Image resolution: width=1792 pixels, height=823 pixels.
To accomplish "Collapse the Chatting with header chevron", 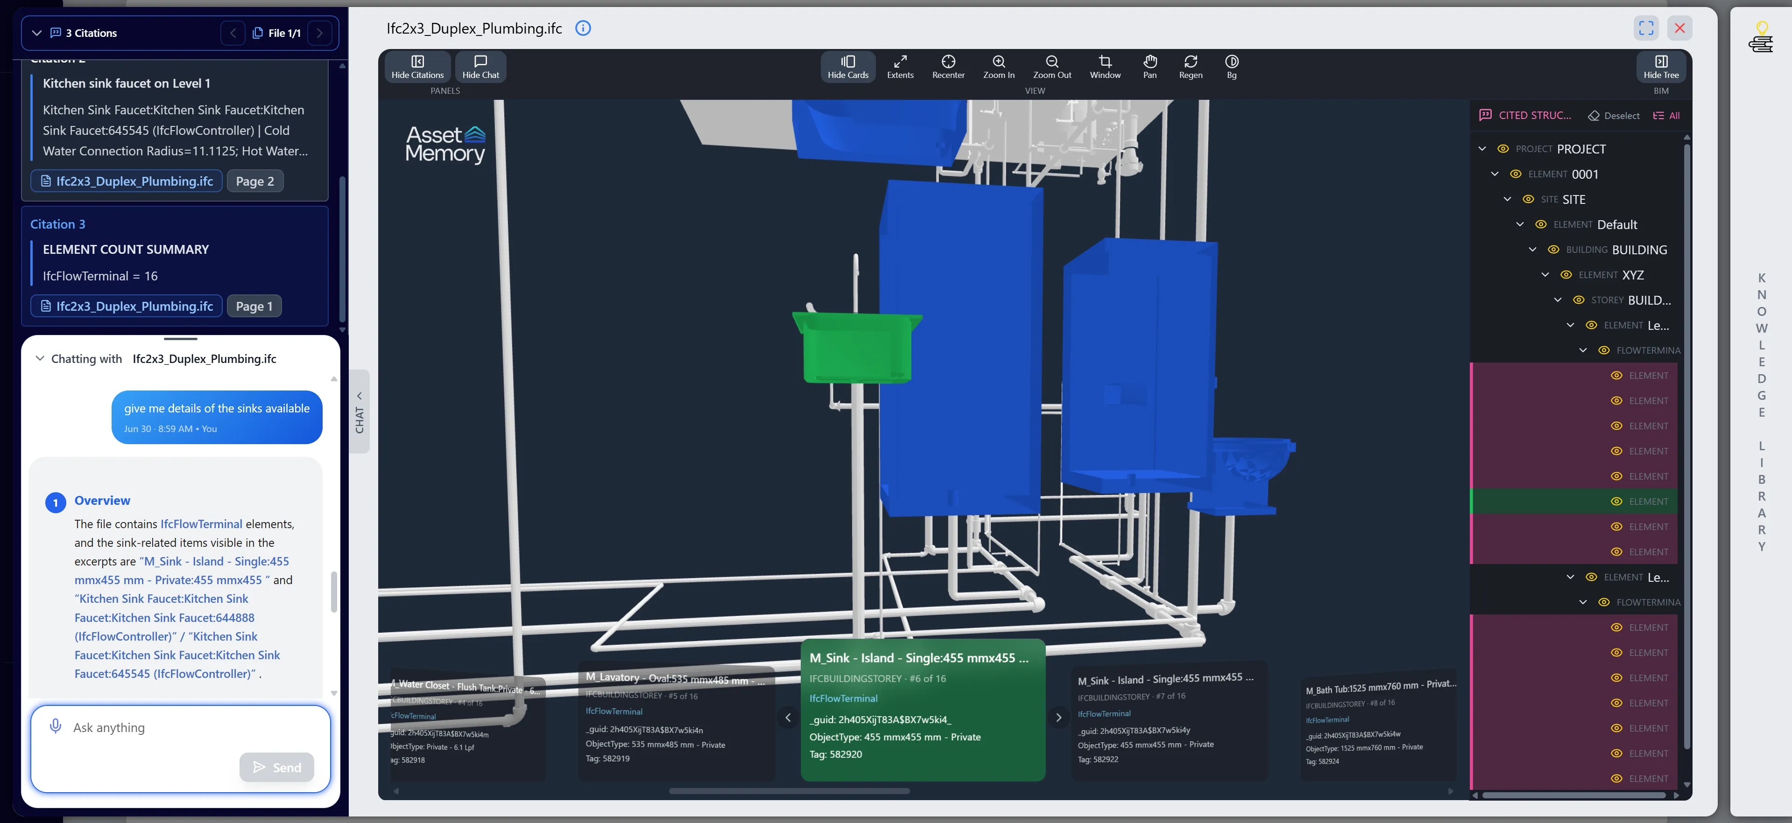I will [40, 358].
